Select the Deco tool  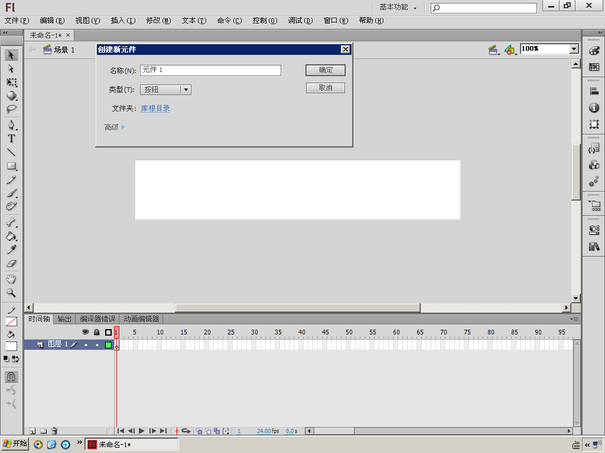coord(11,206)
